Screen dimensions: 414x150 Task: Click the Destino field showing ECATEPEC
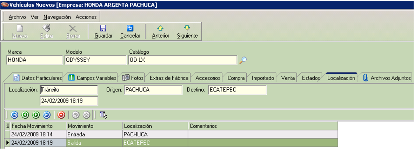(238, 90)
